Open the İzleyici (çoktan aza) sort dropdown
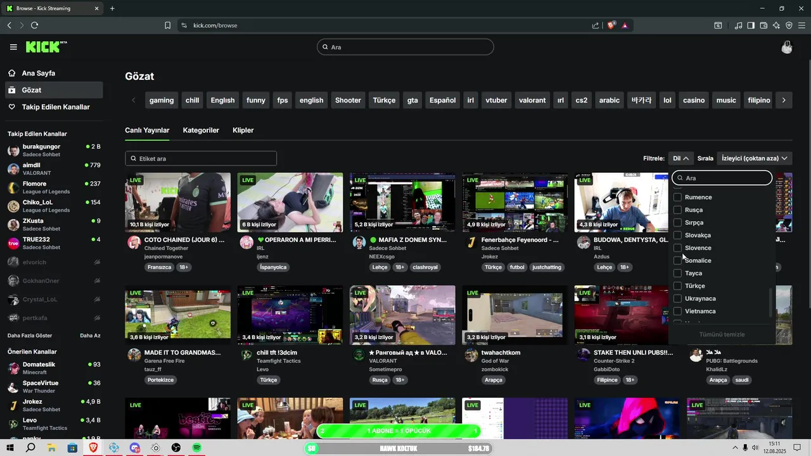811x456 pixels. (x=755, y=158)
